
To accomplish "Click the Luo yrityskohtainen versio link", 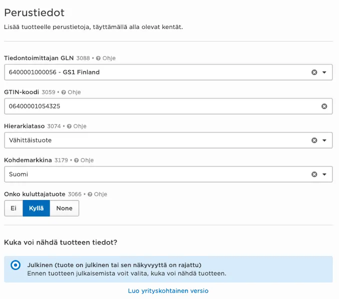I will tap(168, 291).
